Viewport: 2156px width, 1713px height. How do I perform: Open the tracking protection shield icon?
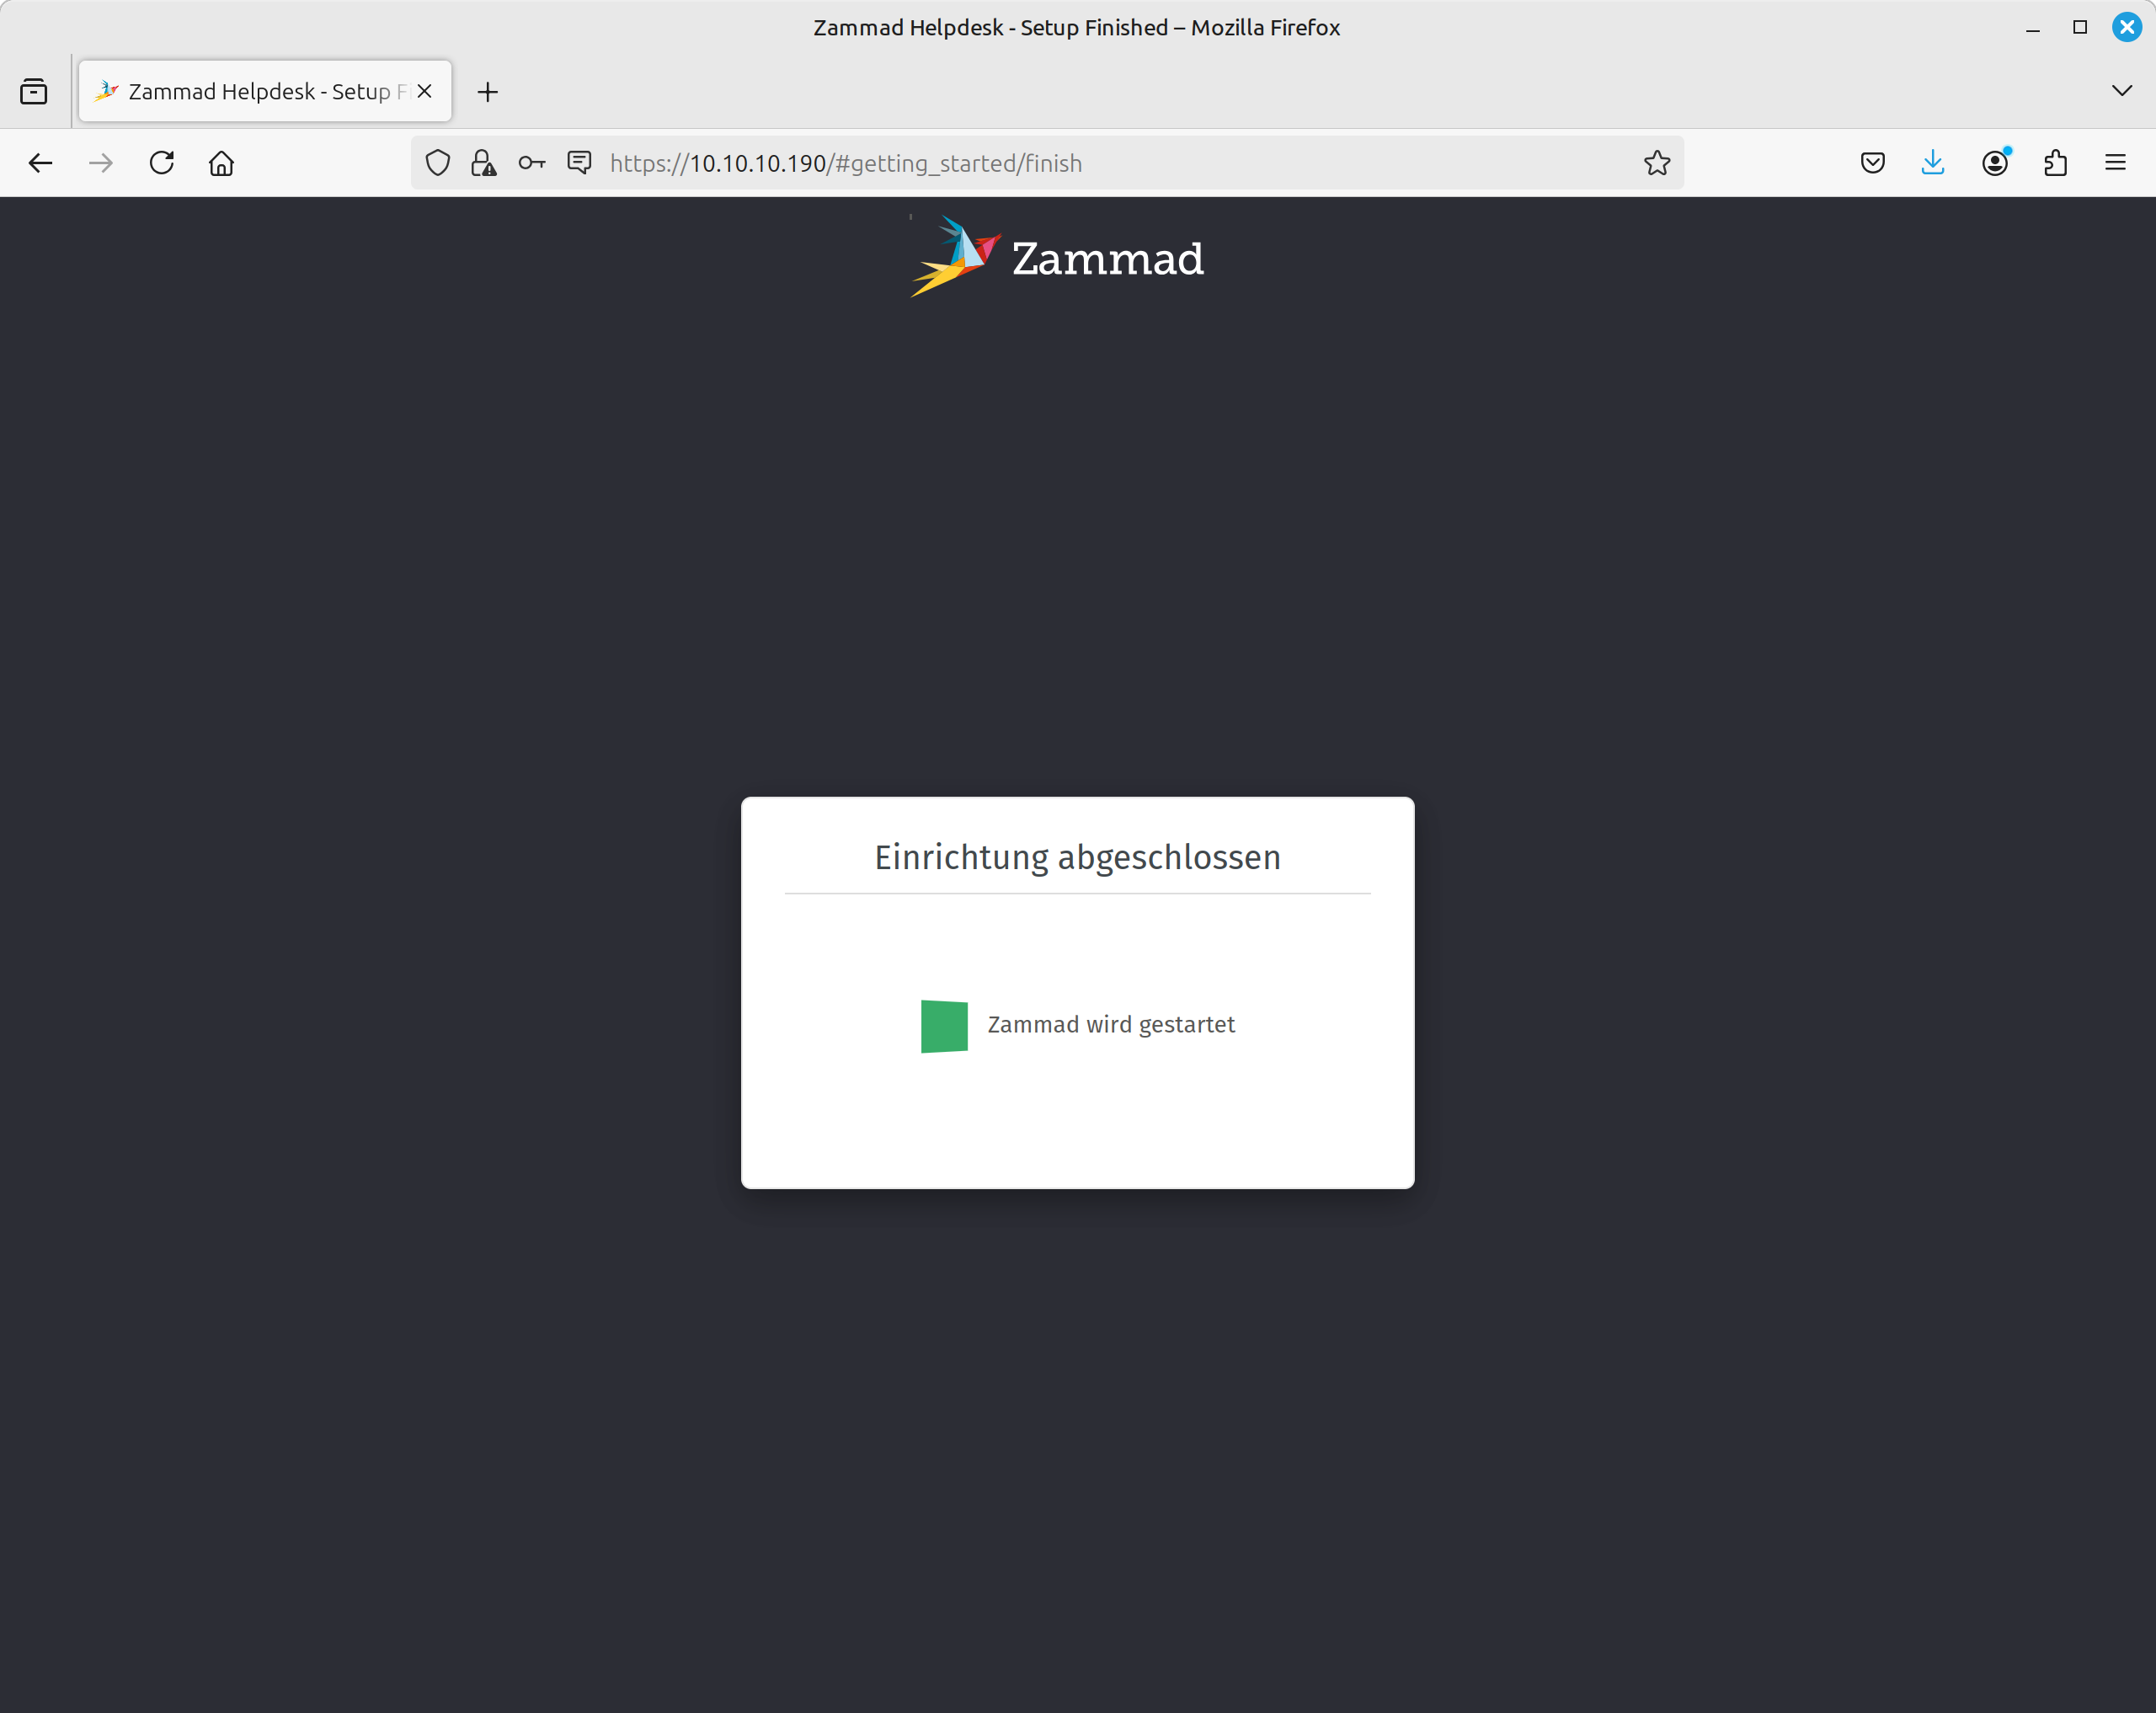point(438,163)
